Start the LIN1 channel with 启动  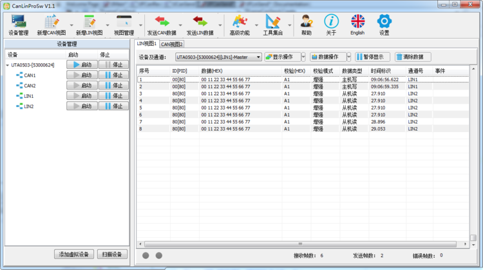(x=82, y=96)
